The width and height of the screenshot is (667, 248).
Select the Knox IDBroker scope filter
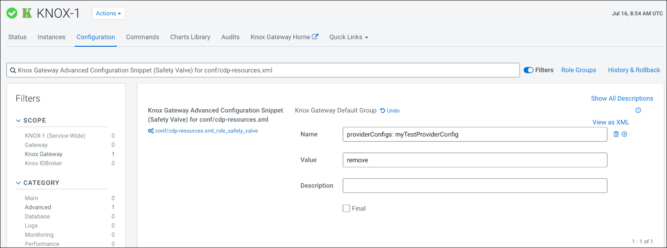[44, 163]
